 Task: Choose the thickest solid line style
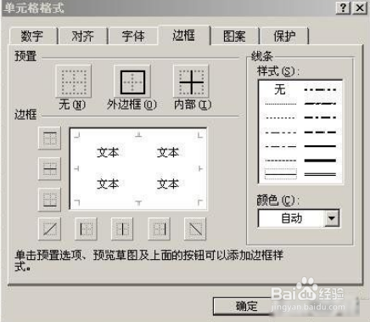point(320,161)
